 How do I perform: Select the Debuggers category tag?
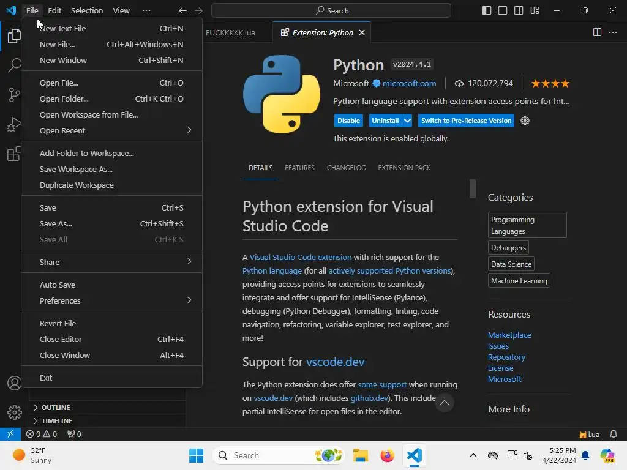[508, 248]
